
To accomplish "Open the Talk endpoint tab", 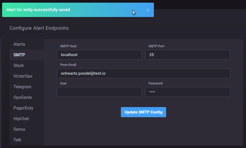I will [x=17, y=140].
